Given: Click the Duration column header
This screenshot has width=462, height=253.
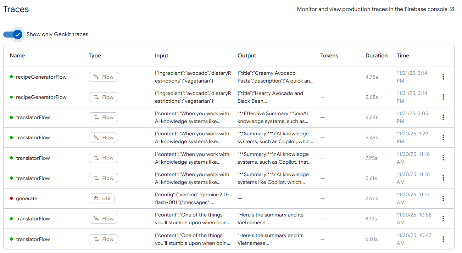Looking at the screenshot, I should 376,56.
